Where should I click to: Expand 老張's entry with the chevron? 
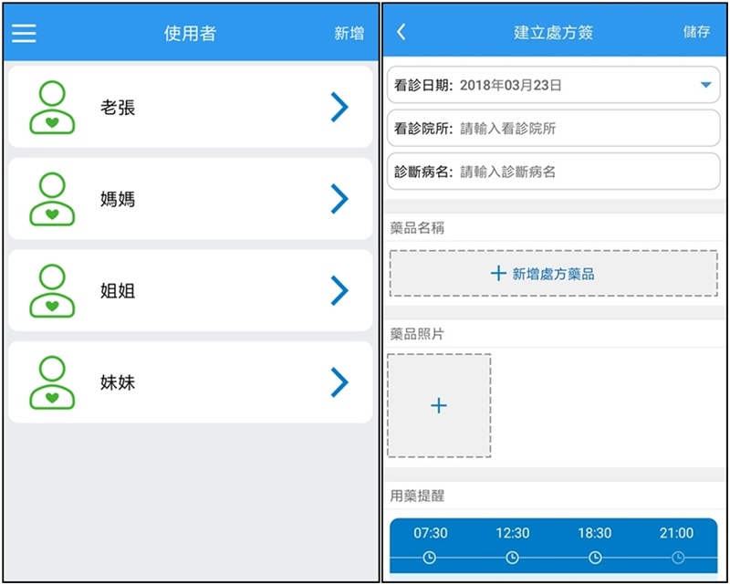coord(339,108)
